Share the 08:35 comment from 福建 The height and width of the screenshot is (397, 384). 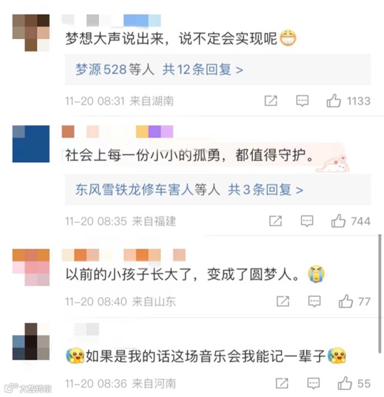tap(275, 221)
